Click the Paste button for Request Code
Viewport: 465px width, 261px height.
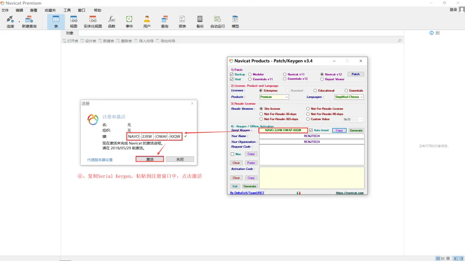(251, 163)
